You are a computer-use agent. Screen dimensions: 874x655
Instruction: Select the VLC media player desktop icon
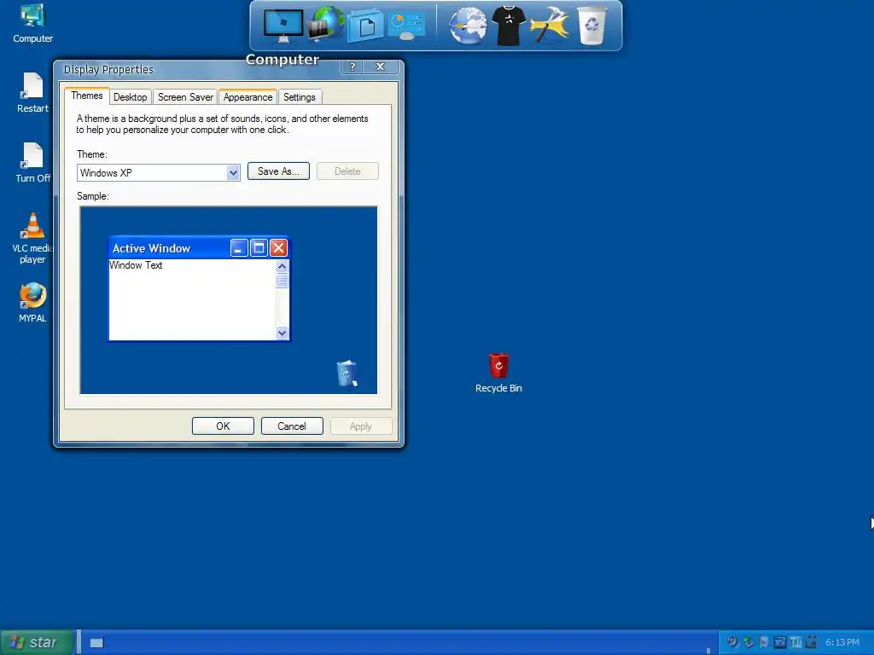[32, 238]
